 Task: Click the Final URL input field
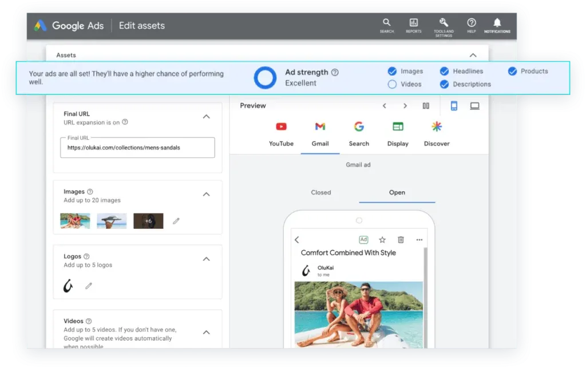pos(137,148)
